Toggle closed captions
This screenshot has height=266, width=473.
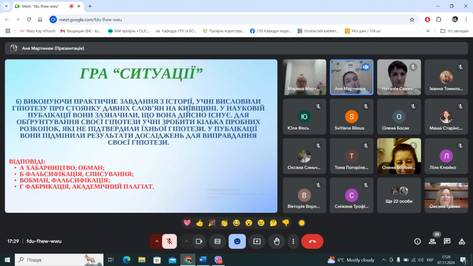[218, 241]
